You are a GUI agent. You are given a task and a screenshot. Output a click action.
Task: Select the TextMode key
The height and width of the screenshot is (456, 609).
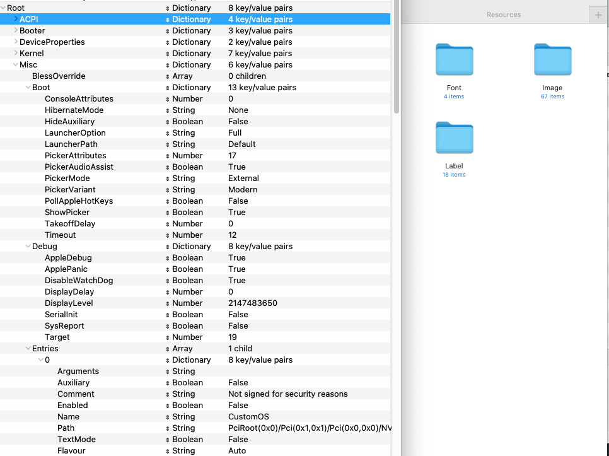[x=76, y=439]
